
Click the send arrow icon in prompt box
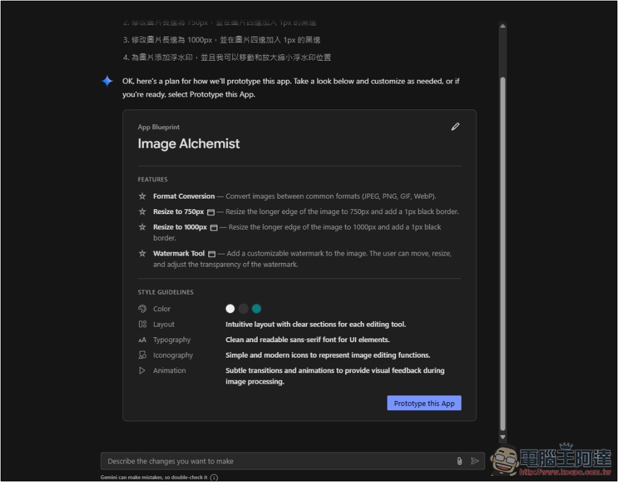[x=475, y=461]
